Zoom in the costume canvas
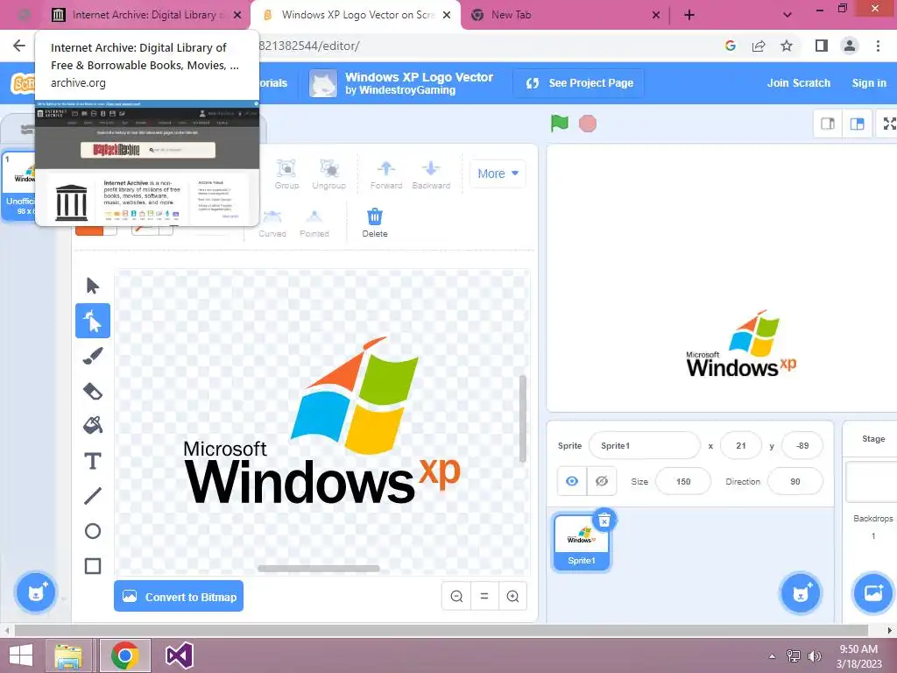The image size is (897, 673). click(512, 596)
